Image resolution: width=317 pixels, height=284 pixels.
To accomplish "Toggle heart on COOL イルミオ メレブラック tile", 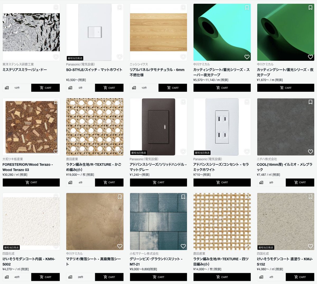I will pos(310,152).
